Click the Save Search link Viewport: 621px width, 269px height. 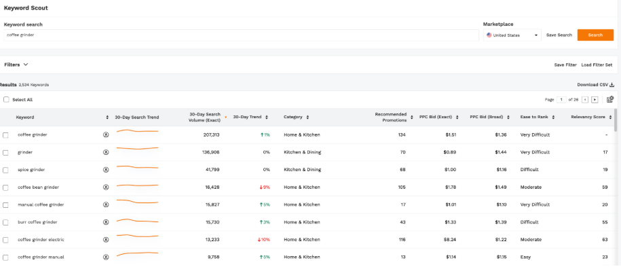pos(559,35)
